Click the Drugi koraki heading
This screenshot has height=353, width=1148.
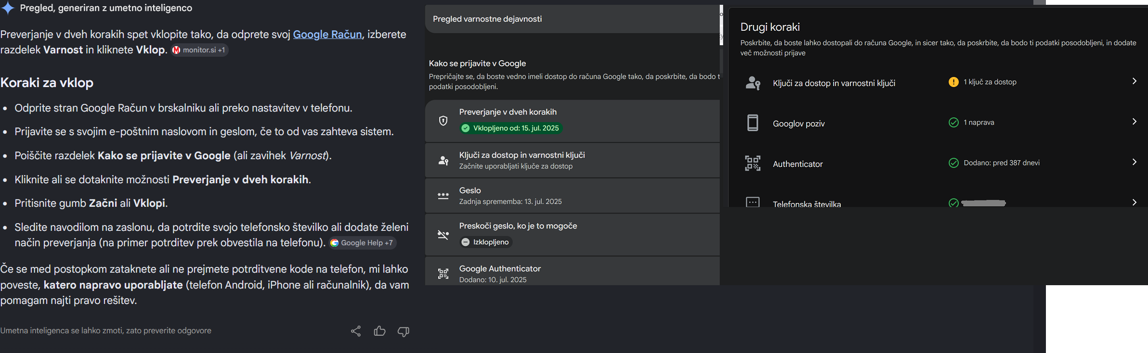coord(770,27)
